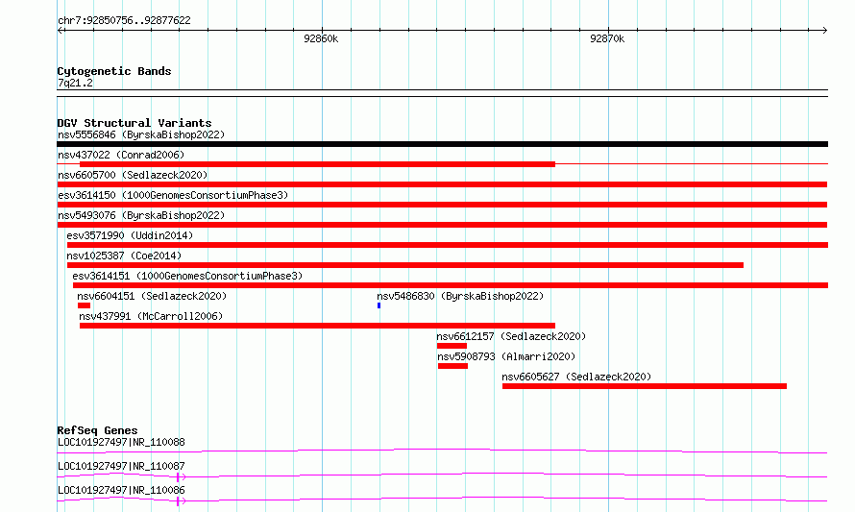Click the NR_110087 exon marker

coord(178,477)
